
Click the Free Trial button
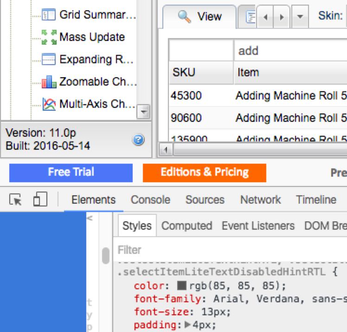pyautogui.click(x=71, y=173)
